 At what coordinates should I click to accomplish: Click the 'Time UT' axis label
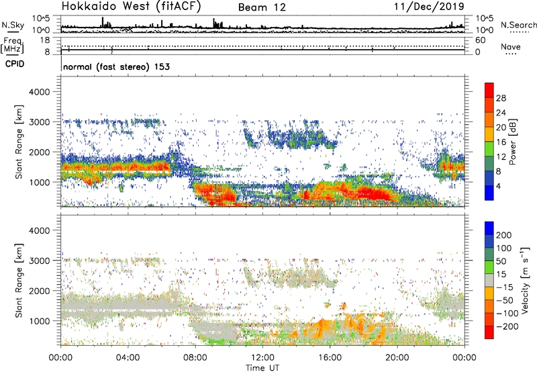262,367
